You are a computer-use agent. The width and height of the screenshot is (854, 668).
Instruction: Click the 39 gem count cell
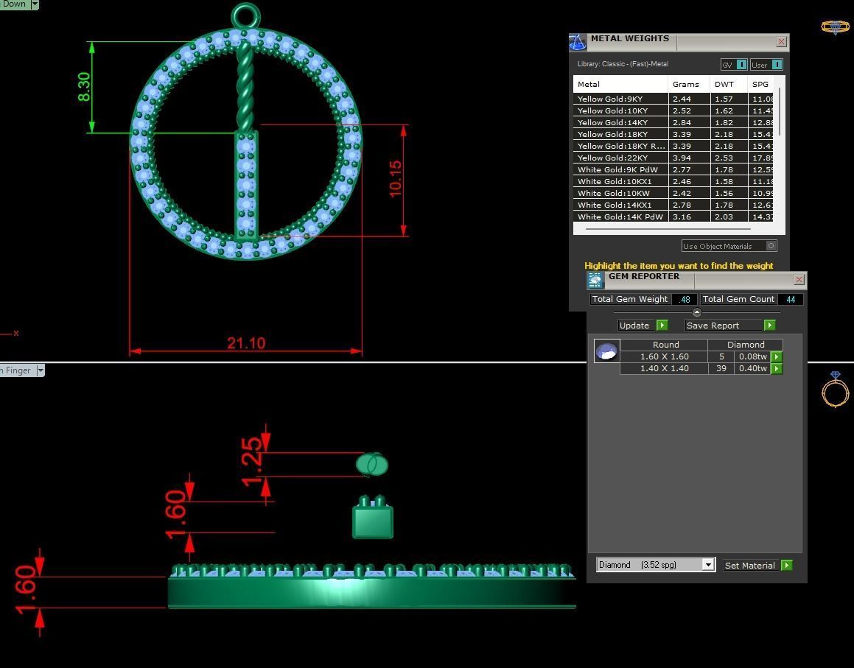(x=721, y=368)
